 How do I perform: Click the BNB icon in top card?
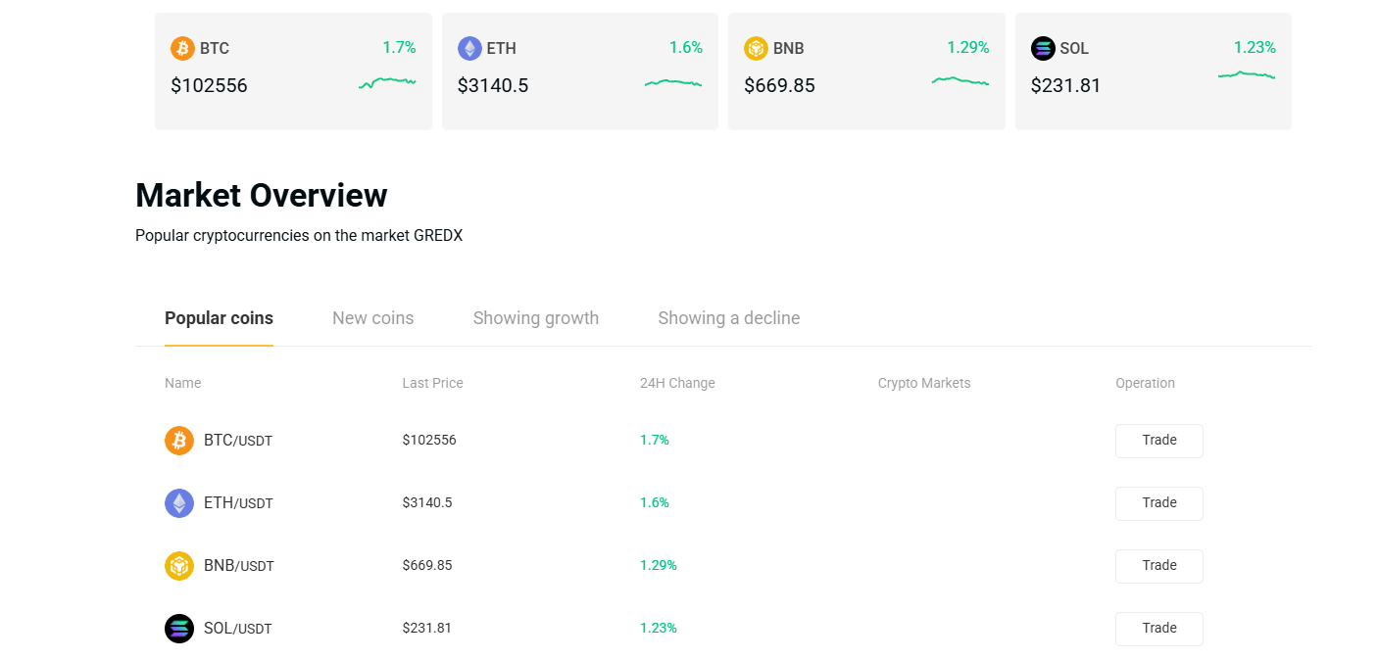pyautogui.click(x=756, y=48)
